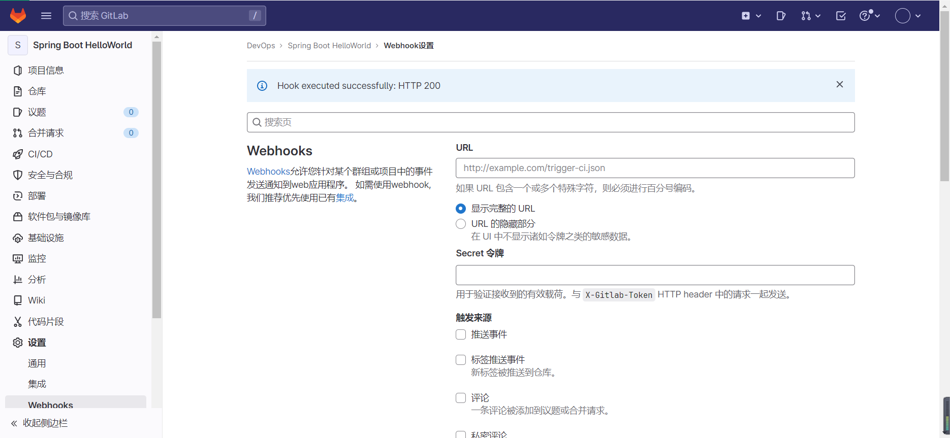Screen dimensions: 950x438
Task: Open the help question mark menu
Action: [x=865, y=16]
